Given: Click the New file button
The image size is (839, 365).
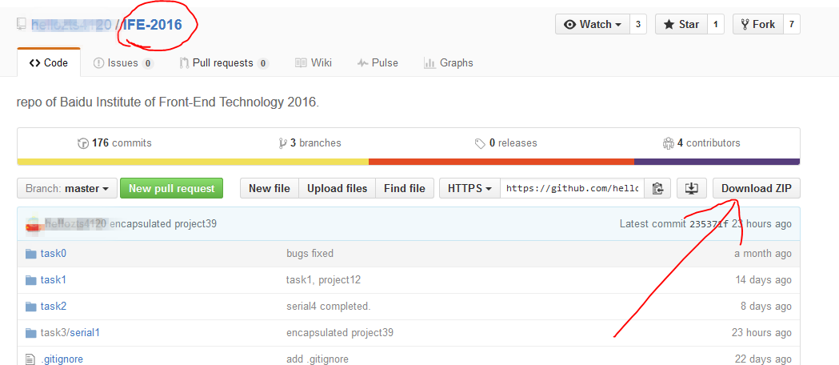Looking at the screenshot, I should click(270, 188).
